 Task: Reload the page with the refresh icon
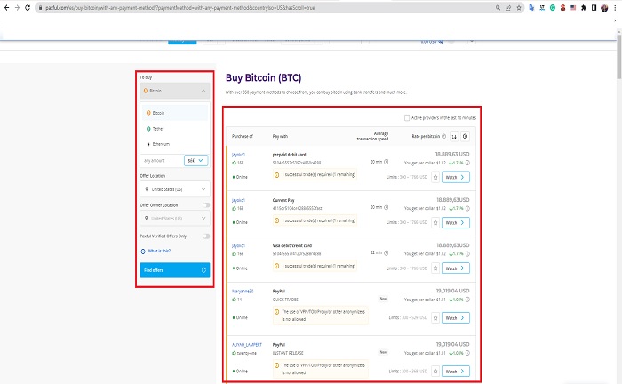(x=28, y=7)
